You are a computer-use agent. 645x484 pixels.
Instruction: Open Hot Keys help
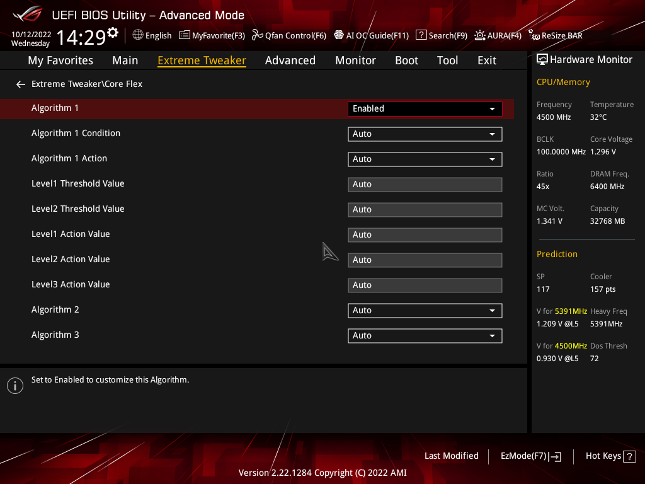point(610,456)
